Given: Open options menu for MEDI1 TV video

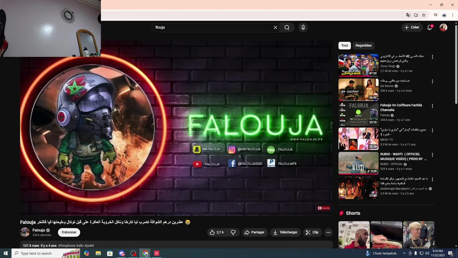Looking at the screenshot, I should [x=432, y=130].
